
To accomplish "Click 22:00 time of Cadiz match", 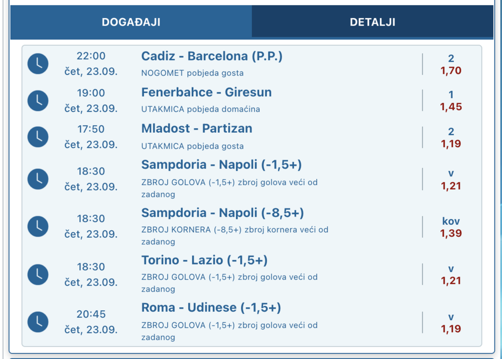I will (91, 56).
